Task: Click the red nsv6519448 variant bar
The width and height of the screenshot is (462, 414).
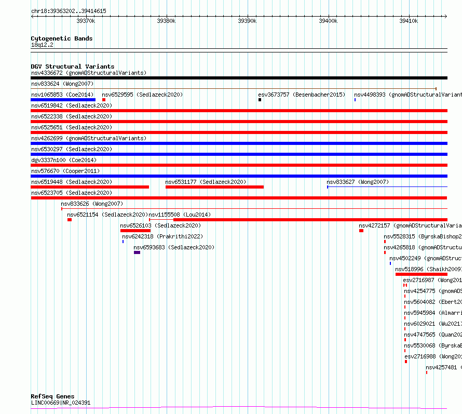Action: 90,187
